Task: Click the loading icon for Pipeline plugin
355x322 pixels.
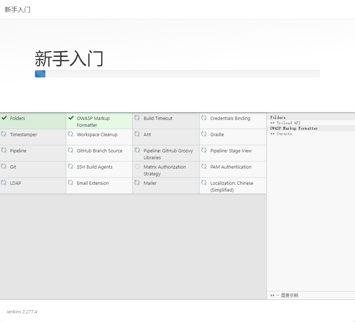Action: [5, 150]
